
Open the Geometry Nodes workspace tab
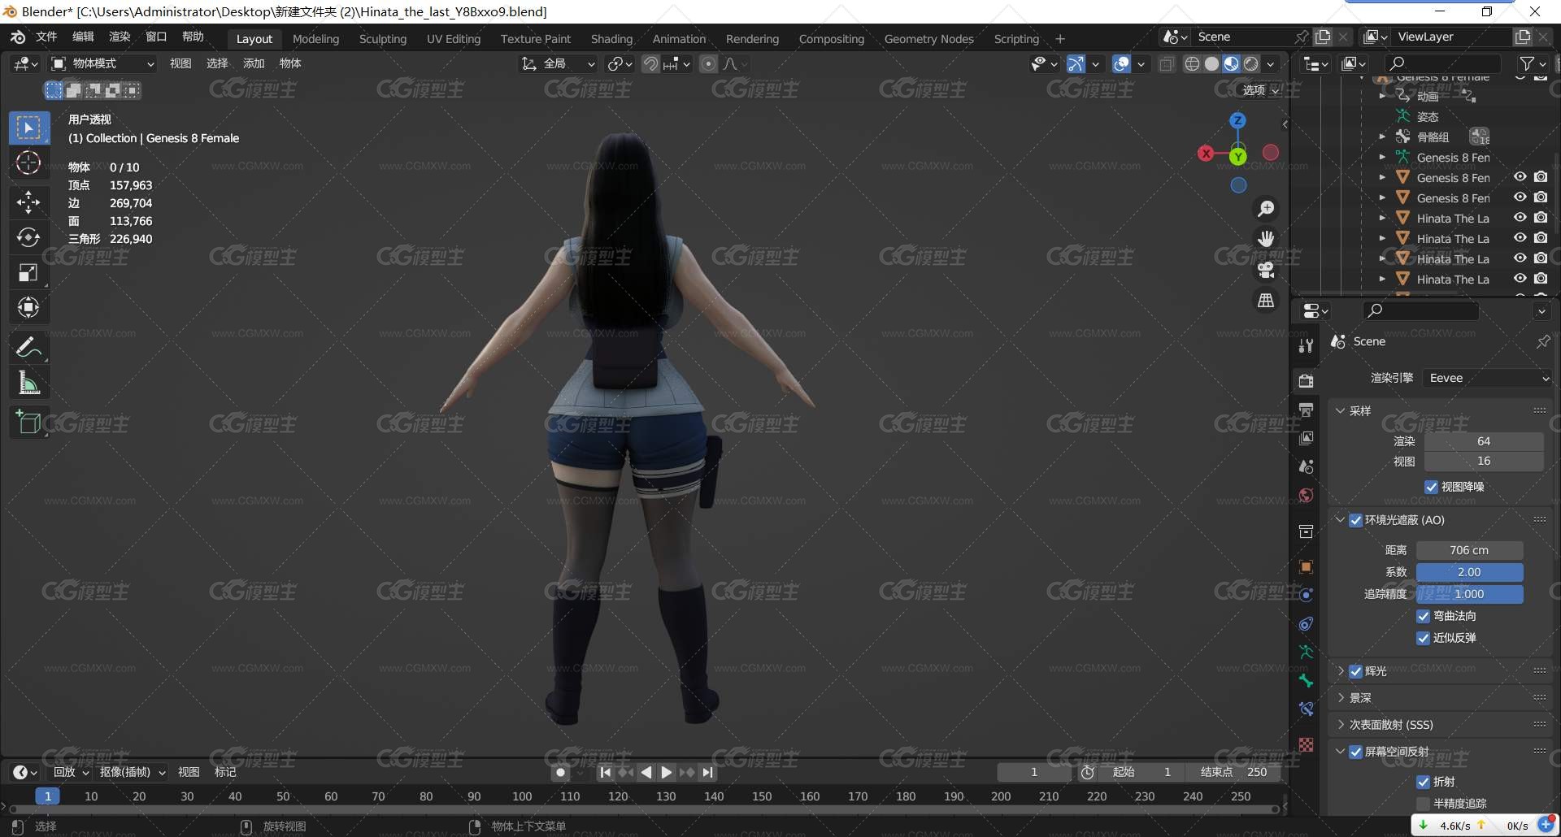[x=928, y=39]
